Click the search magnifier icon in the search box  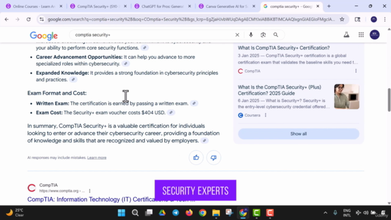pyautogui.click(x=276, y=35)
